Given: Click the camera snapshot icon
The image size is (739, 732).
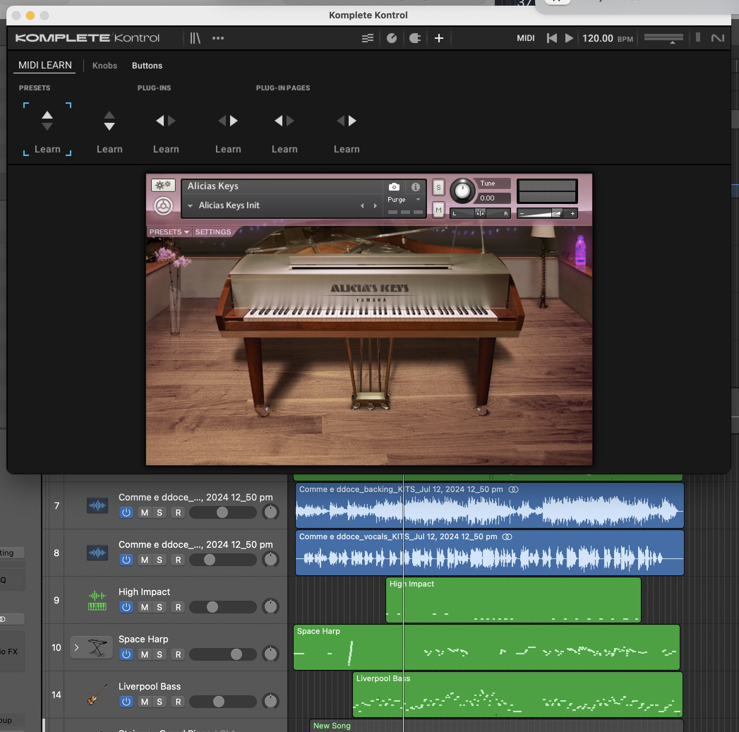Looking at the screenshot, I should (x=394, y=187).
